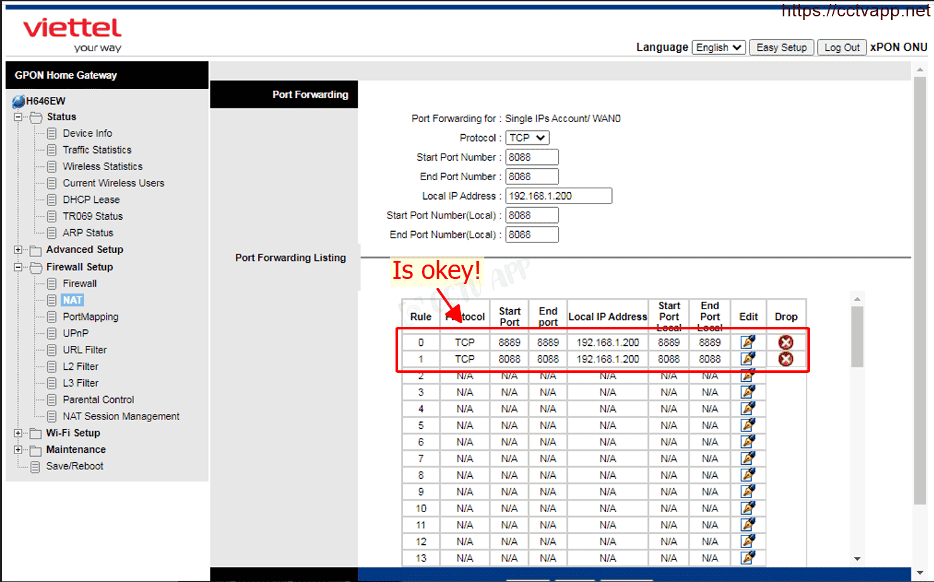Click the Local IP Address field

(559, 196)
